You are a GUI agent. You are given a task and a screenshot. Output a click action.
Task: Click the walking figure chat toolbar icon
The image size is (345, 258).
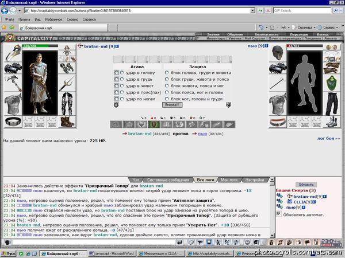click(x=217, y=242)
